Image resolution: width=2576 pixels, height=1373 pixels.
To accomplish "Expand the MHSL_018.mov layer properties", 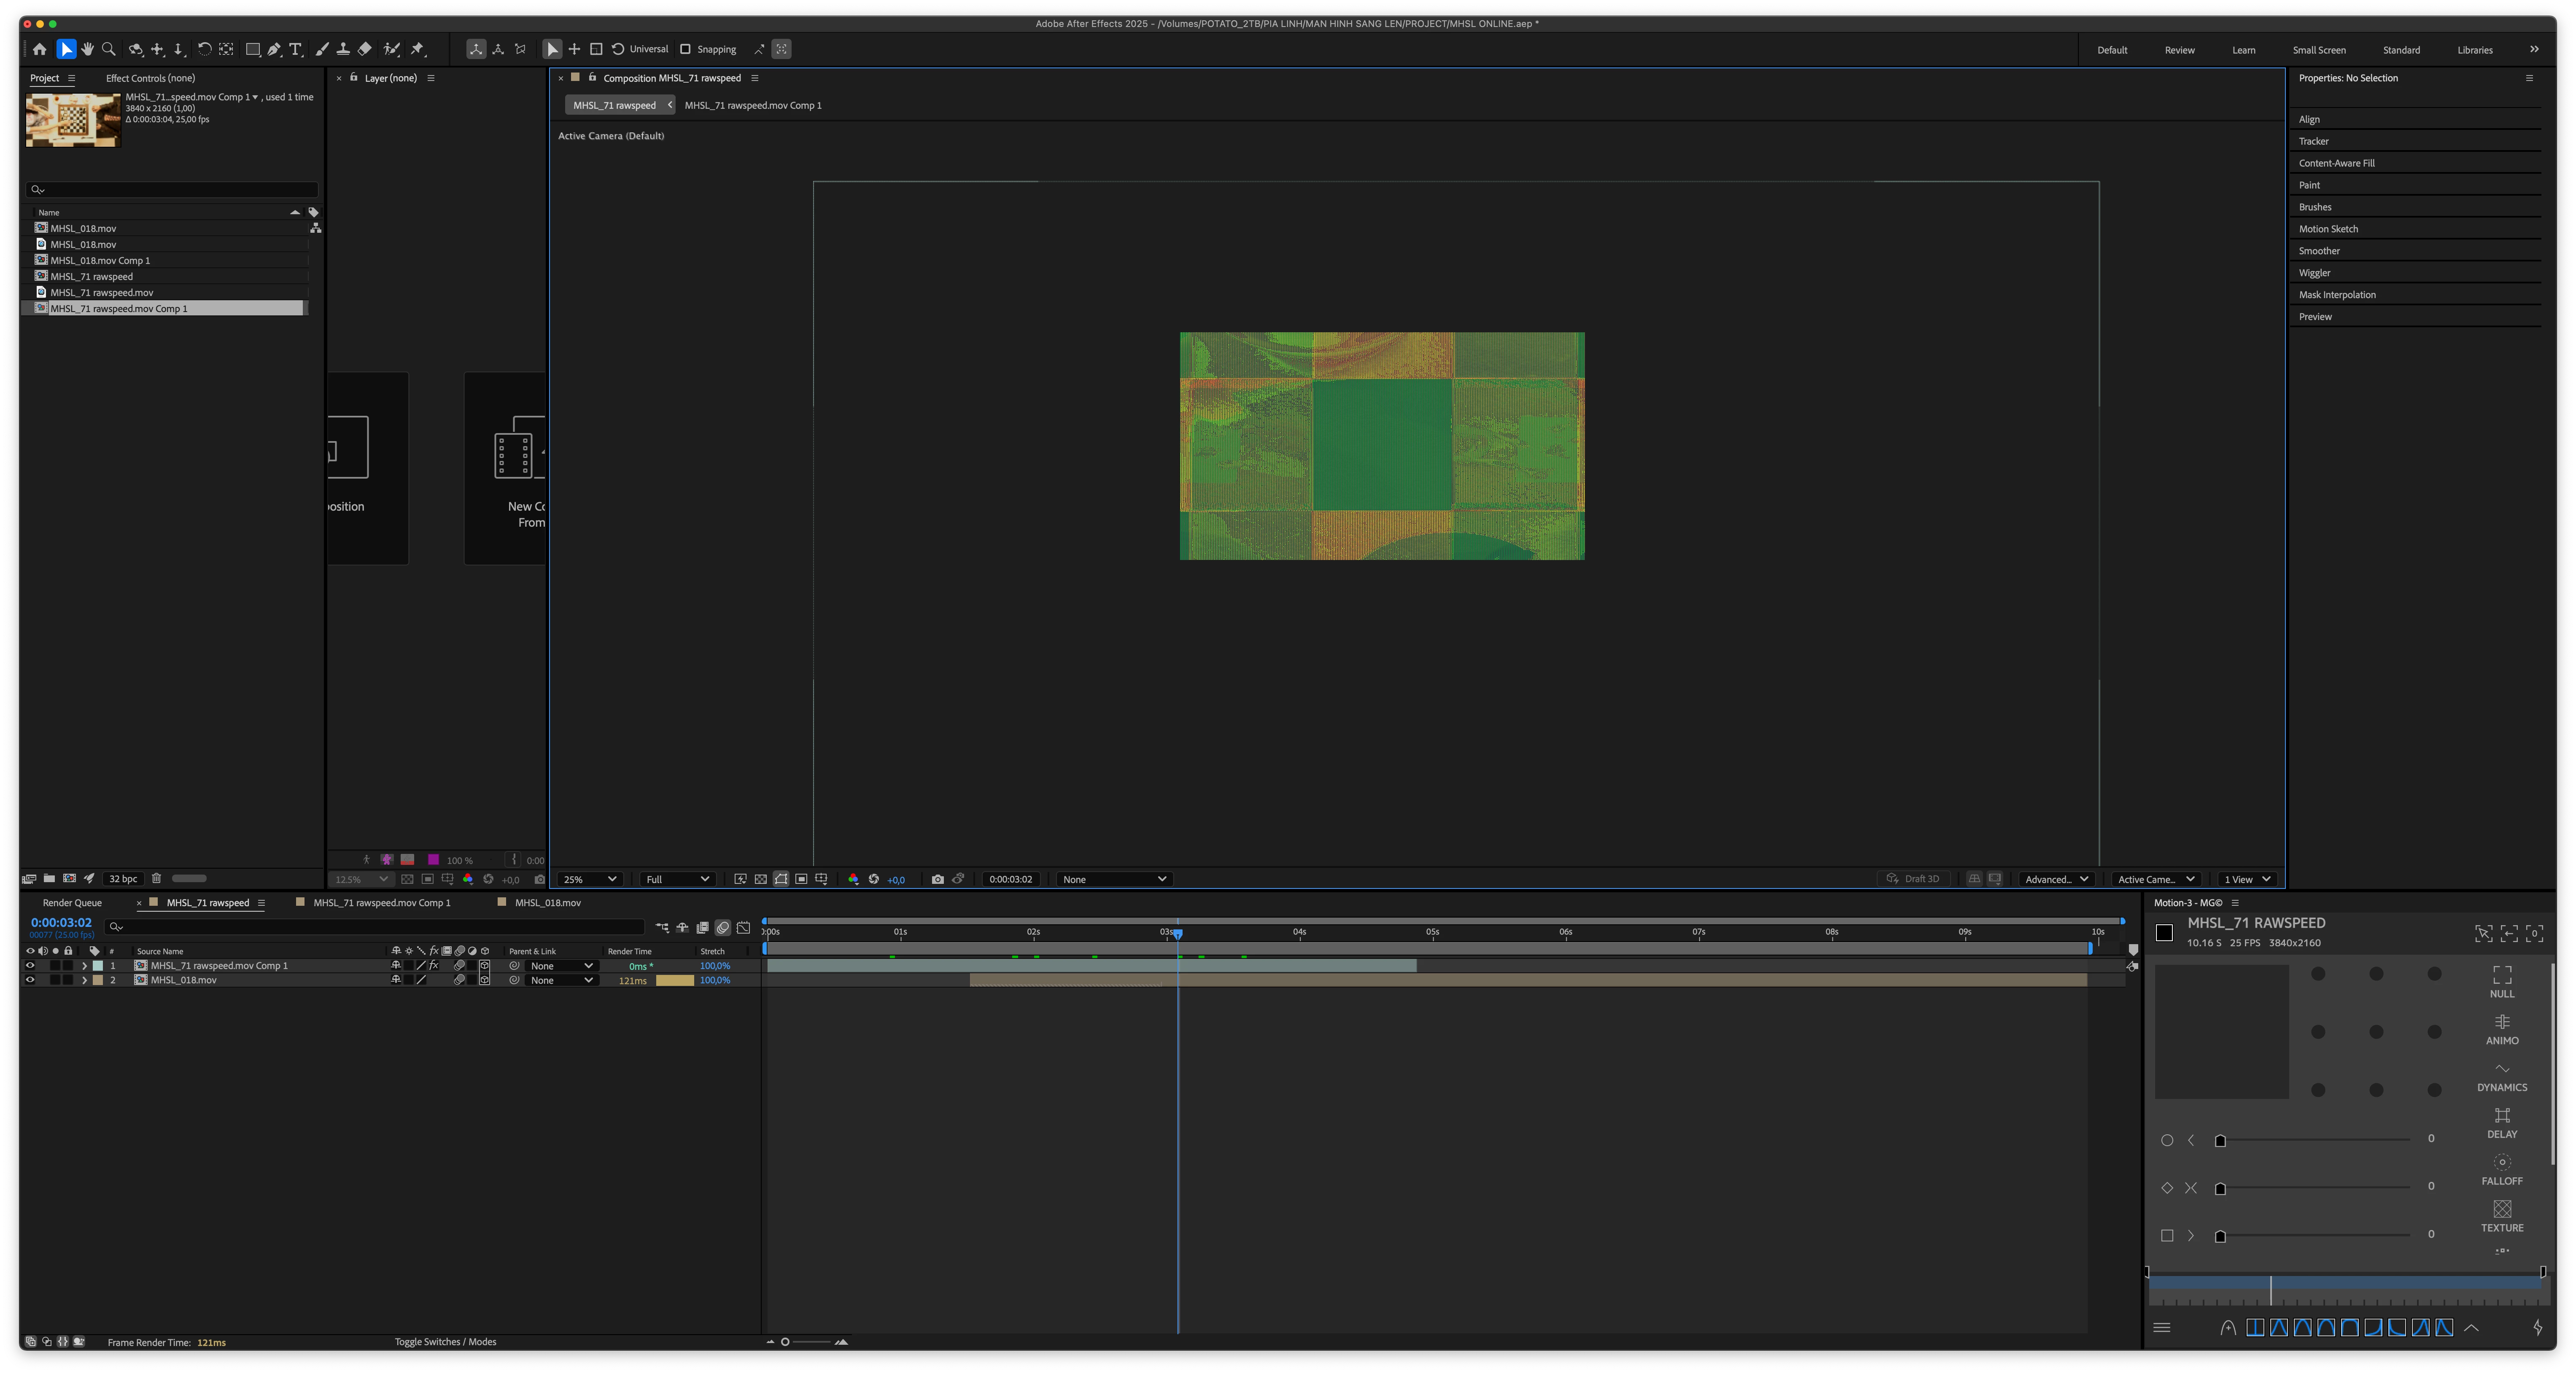I will tap(84, 980).
